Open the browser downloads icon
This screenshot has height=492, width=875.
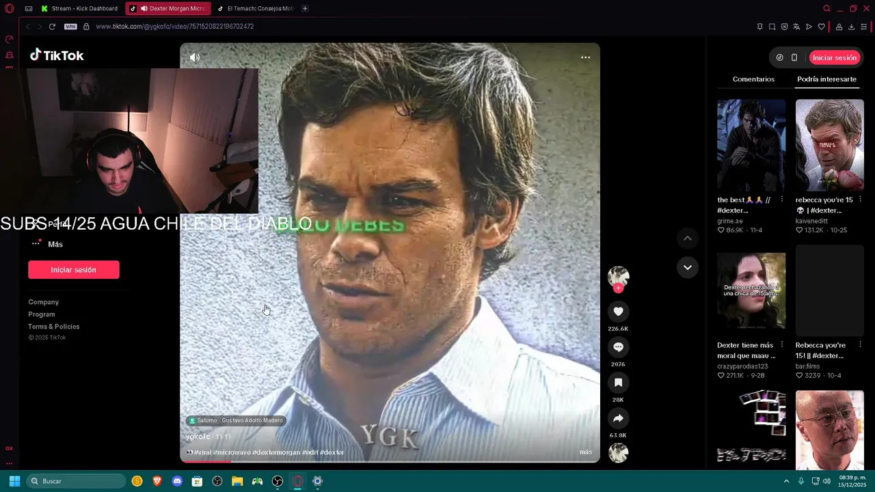pos(851,27)
